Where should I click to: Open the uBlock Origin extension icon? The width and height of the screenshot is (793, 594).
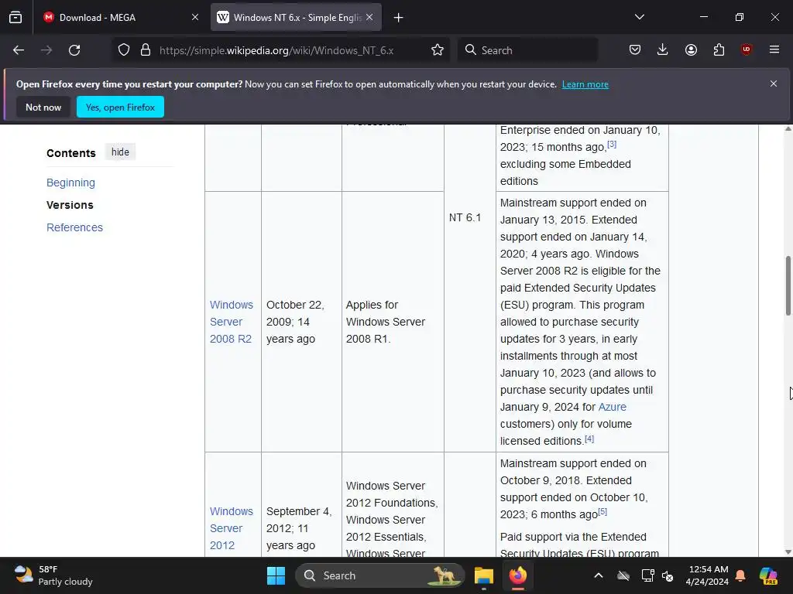746,49
